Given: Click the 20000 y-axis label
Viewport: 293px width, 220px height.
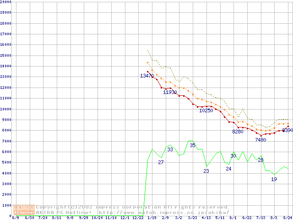Looking at the screenshot, I should 5,2.
